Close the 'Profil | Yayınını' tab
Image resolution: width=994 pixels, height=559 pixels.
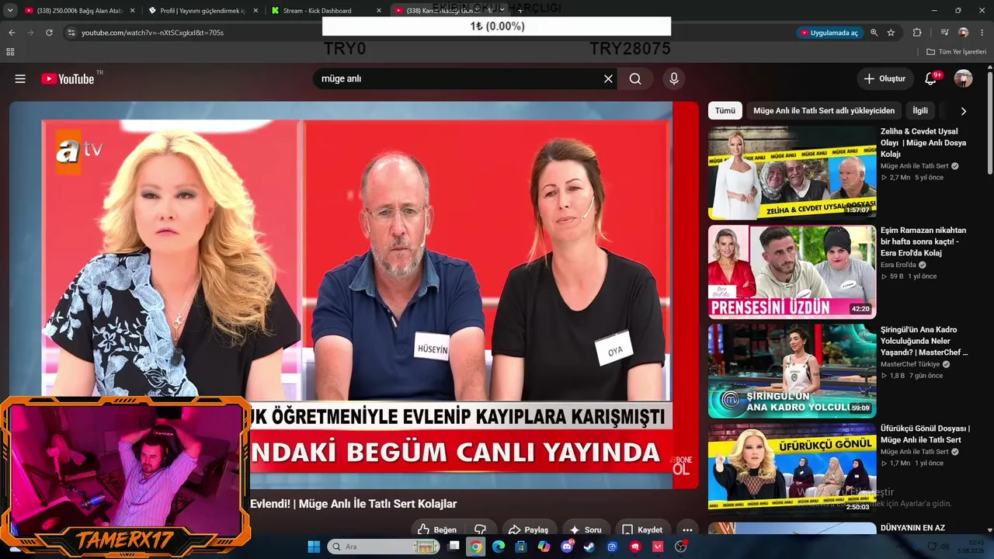pyautogui.click(x=255, y=11)
